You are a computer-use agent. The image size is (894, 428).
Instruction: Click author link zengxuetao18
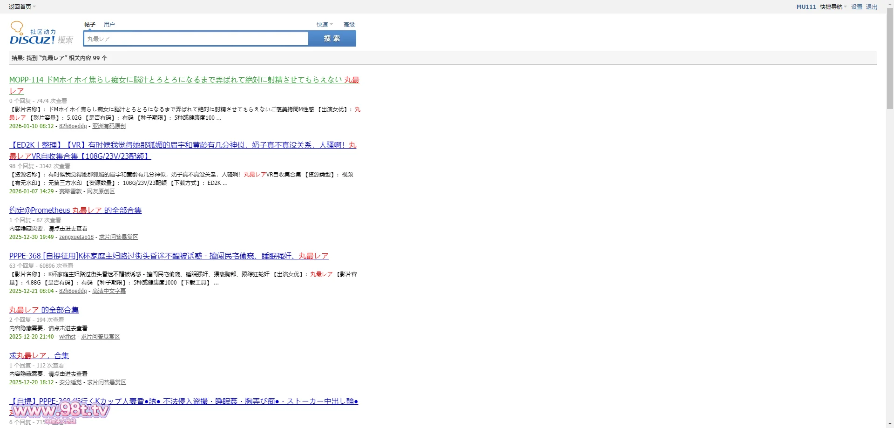click(76, 237)
